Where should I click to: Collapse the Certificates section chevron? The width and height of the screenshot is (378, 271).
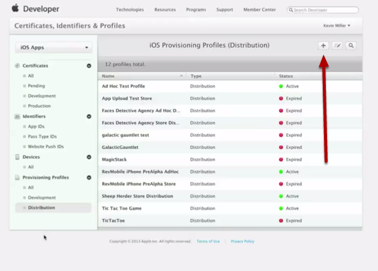[89, 66]
